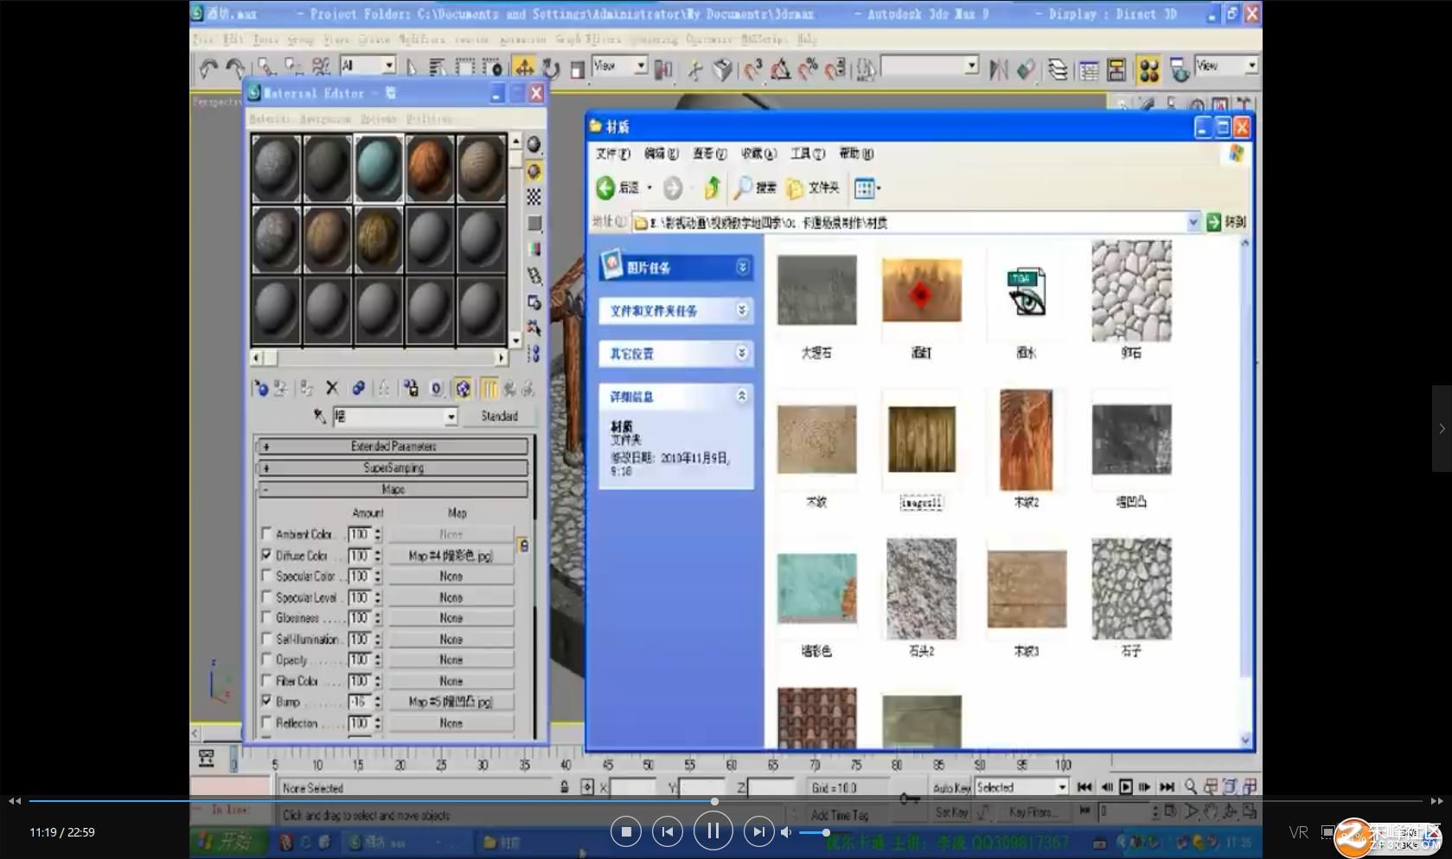This screenshot has width=1452, height=859.
Task: Seek on the video progress bar
Action: coord(726,801)
